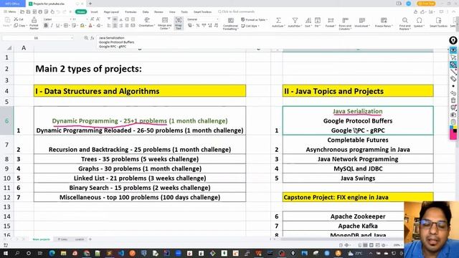This screenshot has width=459, height=258.
Task: Click the decrease font size icon
Action: 98,19
